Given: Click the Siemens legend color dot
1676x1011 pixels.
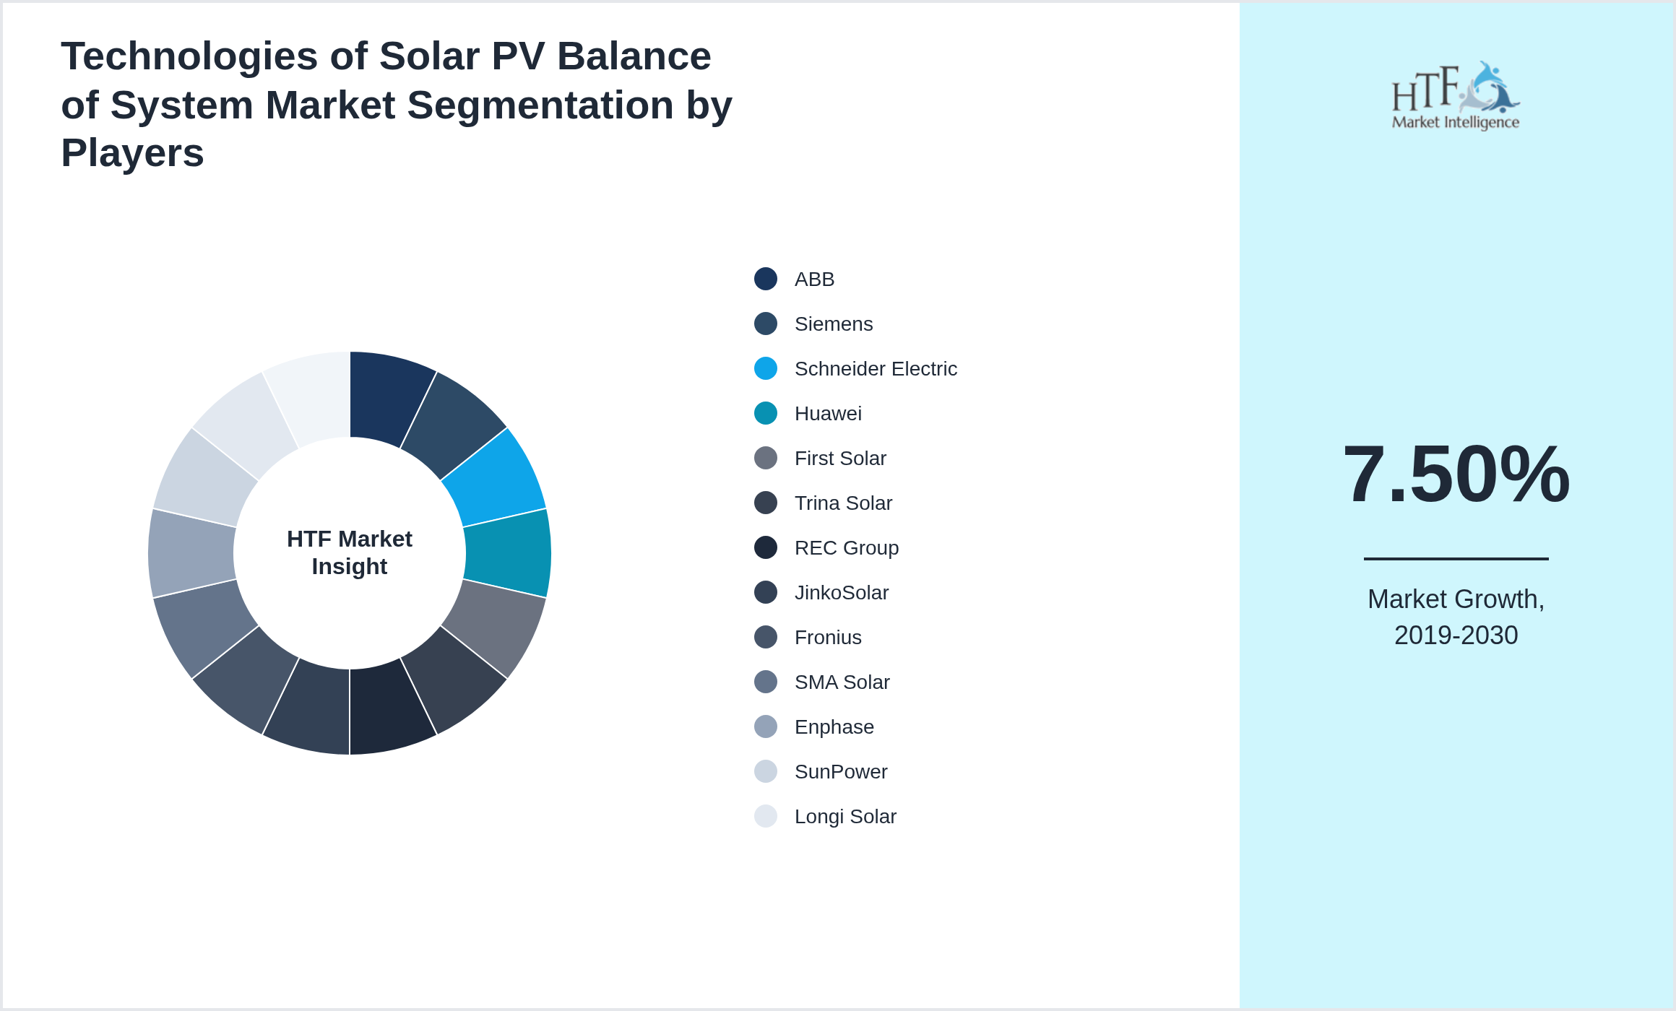Looking at the screenshot, I should [765, 324].
